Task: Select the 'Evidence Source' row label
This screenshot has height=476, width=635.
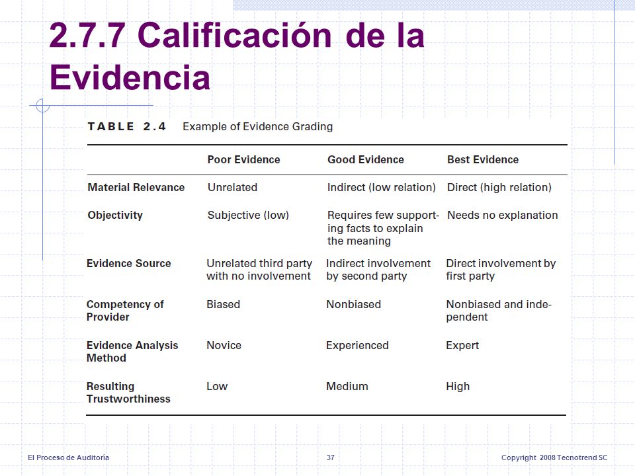Action: coord(129,264)
